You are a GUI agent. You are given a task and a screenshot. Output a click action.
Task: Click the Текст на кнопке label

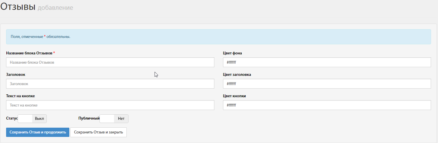click(21, 96)
